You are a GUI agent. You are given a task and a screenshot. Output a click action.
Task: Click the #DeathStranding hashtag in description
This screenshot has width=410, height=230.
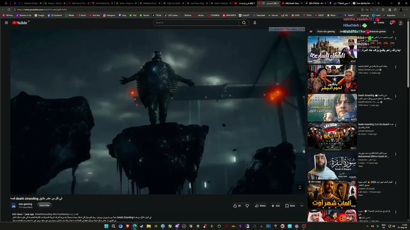pyautogui.click(x=43, y=214)
